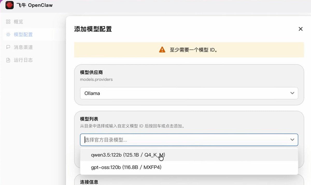Select qwen3.5:122b model option
Image resolution: width=311 pixels, height=185 pixels.
[189, 155]
